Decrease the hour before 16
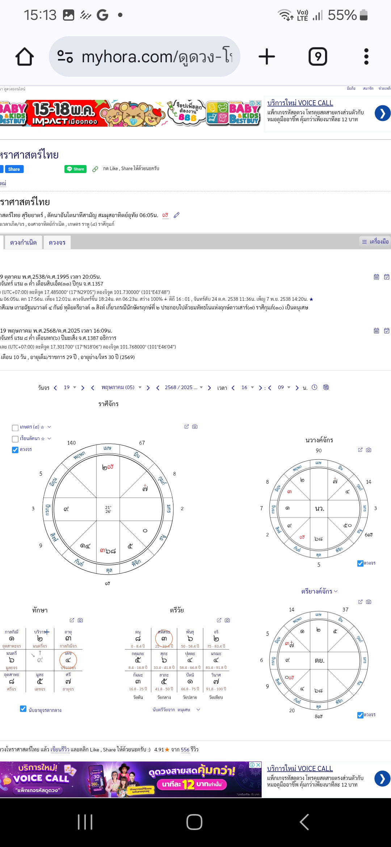This screenshot has width=391, height=847. coord(233,388)
